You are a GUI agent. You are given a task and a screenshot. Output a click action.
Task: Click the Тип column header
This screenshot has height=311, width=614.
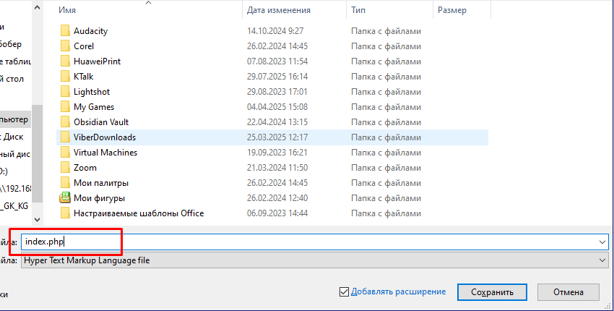(358, 11)
